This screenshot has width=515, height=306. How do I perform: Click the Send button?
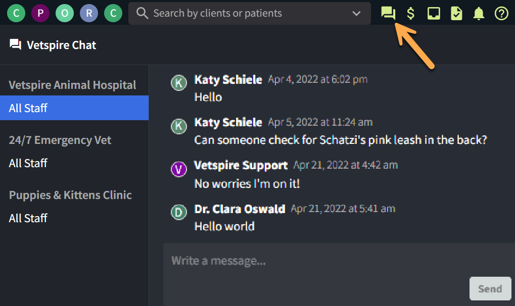489,288
